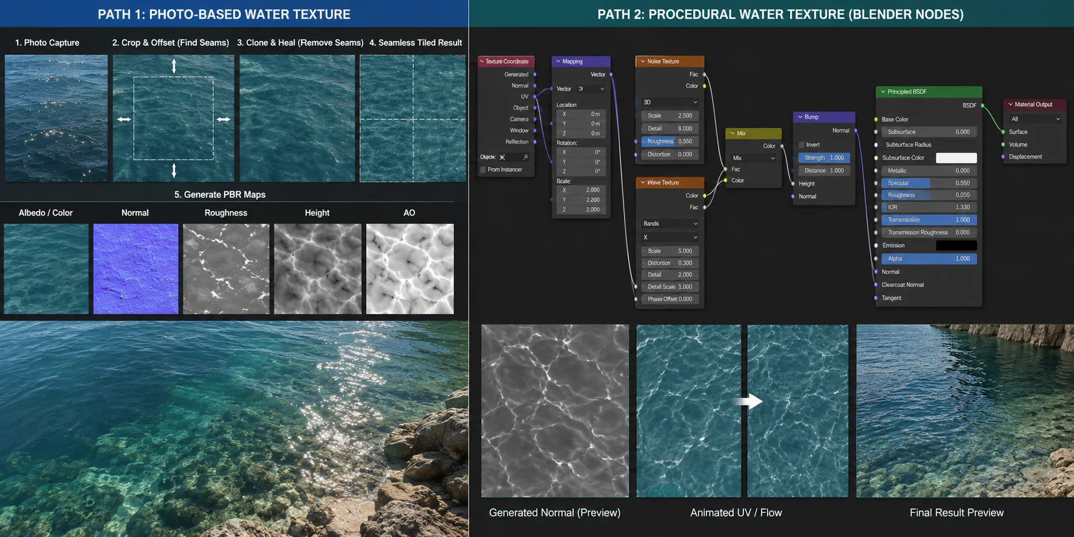Click the Base Color input socket

pos(876,119)
